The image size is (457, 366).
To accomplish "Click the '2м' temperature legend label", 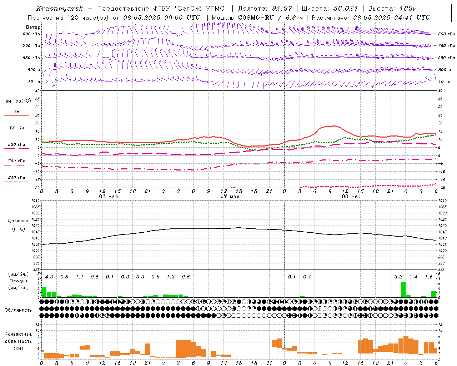I will tap(17, 112).
